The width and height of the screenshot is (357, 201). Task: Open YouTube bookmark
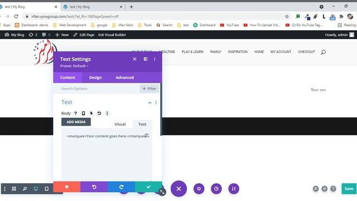229,25
